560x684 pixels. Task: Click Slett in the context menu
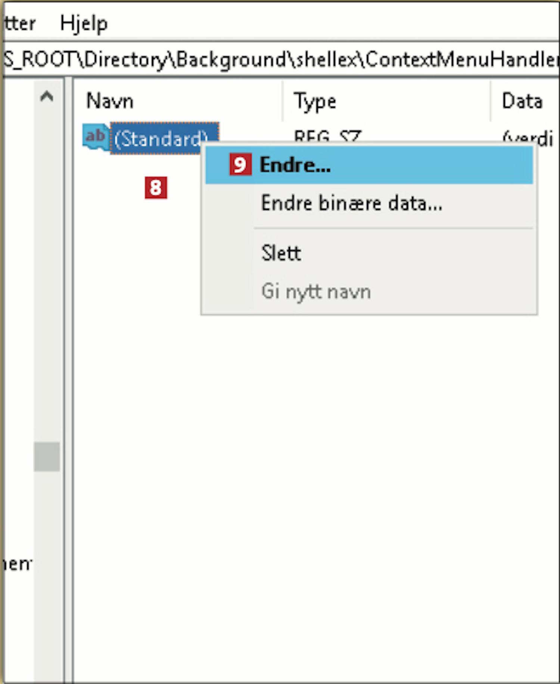(281, 253)
